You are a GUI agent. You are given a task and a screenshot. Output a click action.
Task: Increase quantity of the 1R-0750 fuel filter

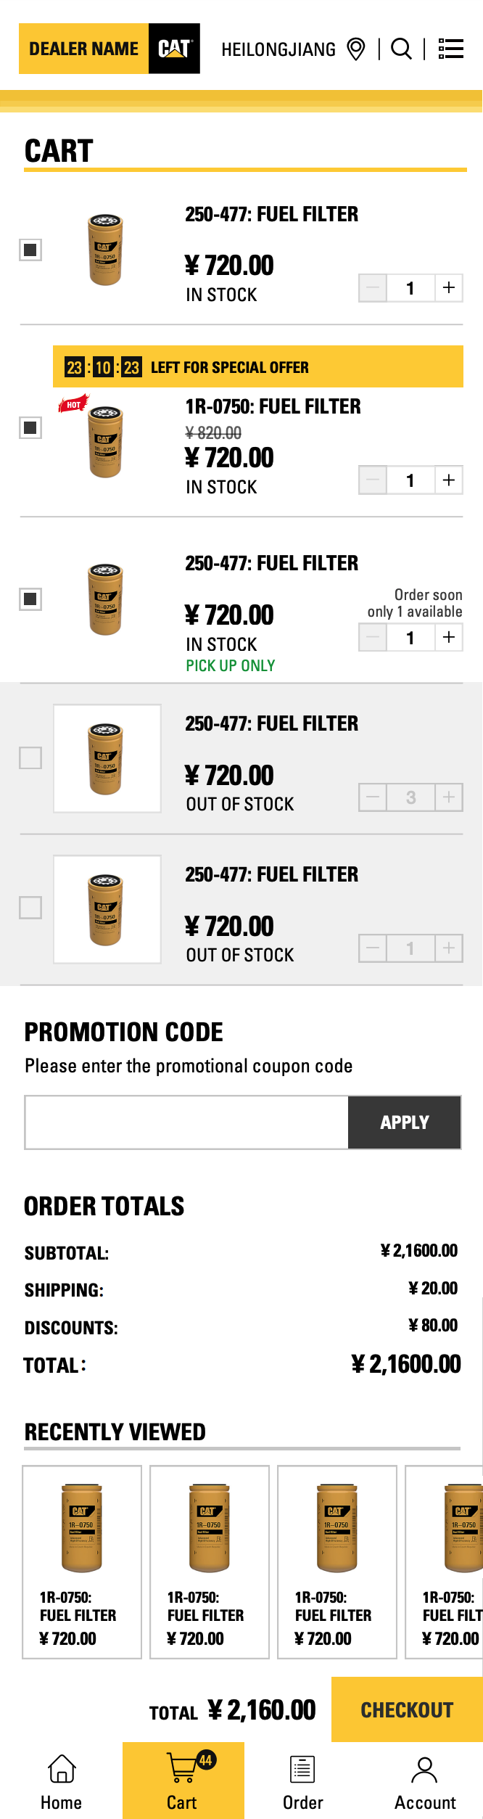pos(449,480)
